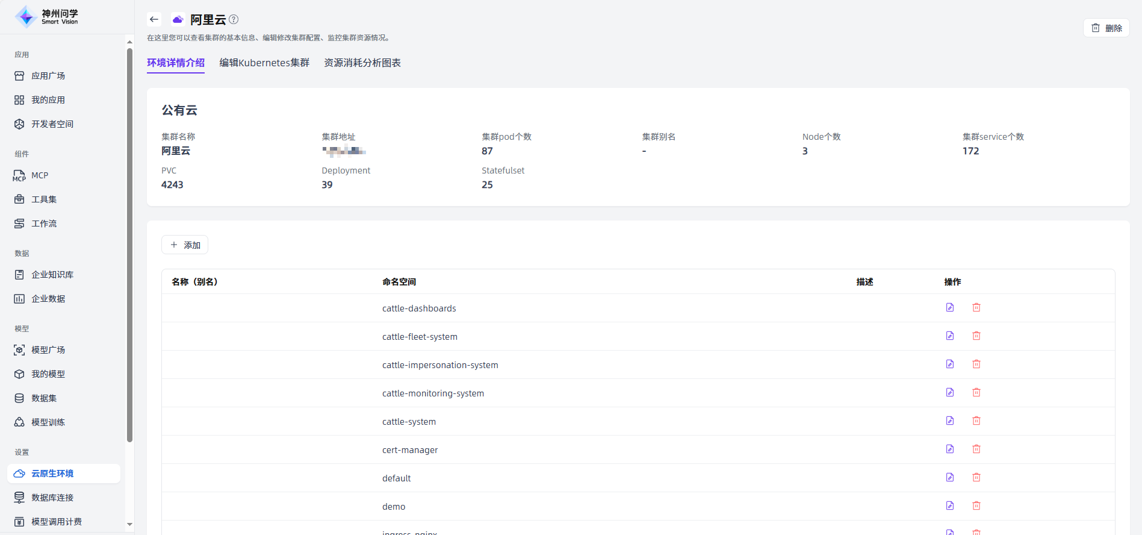Open 模型广场 from sidebar

pyautogui.click(x=48, y=350)
